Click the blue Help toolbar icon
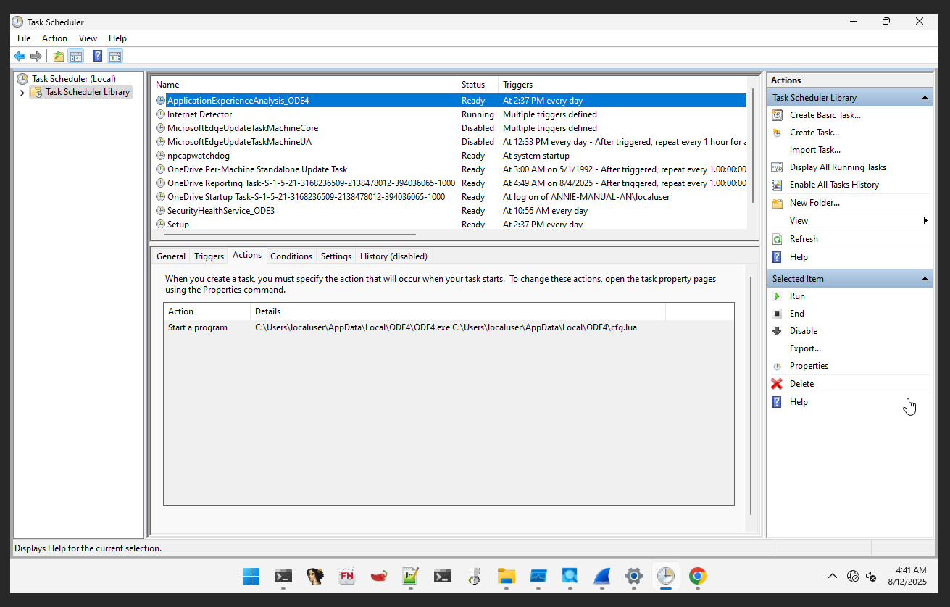 point(97,56)
